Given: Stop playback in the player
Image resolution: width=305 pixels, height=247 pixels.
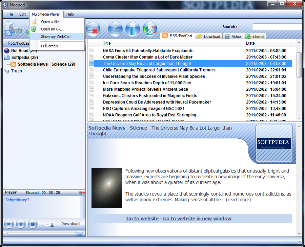Looking at the screenshot, I should [x=33, y=224].
